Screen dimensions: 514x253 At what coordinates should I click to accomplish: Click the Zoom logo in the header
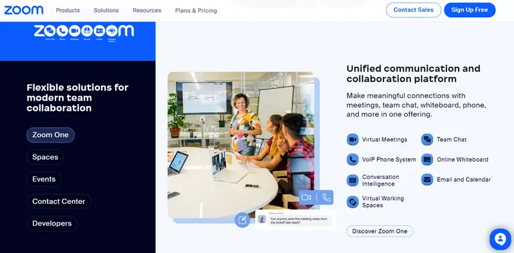point(23,10)
